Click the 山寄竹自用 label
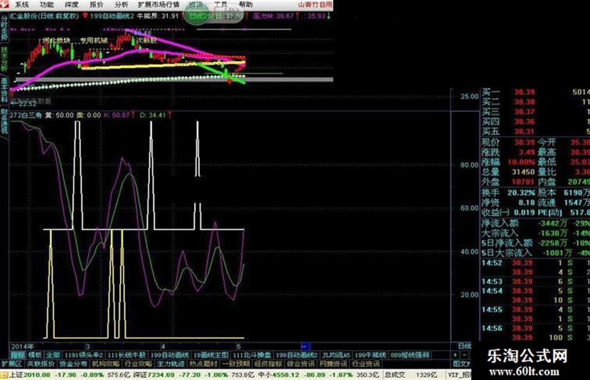 315,4
